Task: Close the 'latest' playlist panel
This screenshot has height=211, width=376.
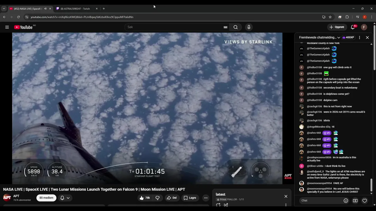Action: point(286,196)
